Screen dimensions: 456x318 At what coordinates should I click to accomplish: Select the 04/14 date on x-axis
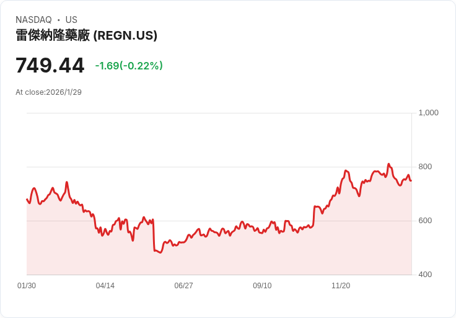pos(105,286)
